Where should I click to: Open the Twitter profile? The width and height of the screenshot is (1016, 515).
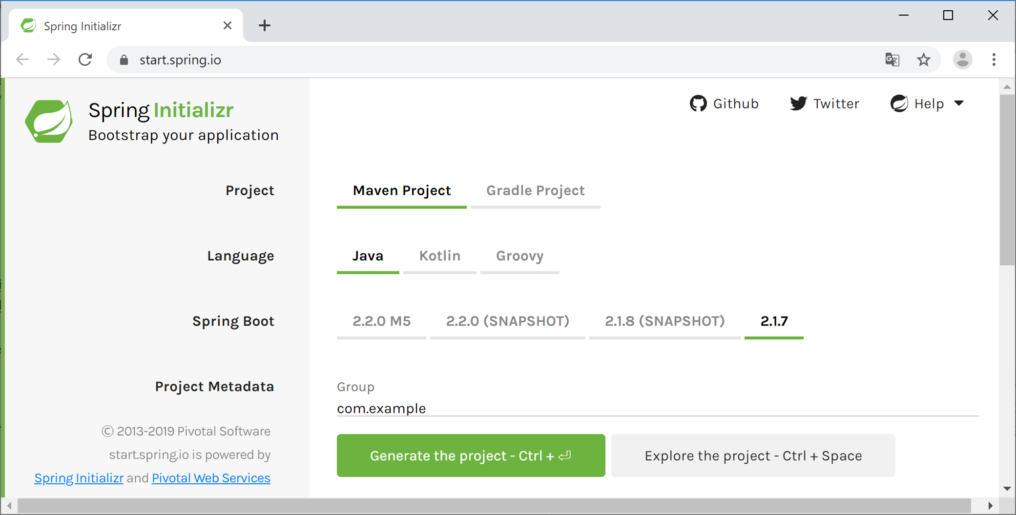(x=824, y=103)
